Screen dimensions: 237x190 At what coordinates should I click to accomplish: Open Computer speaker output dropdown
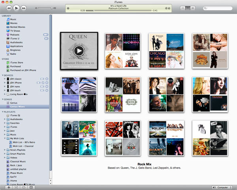(x=222, y=187)
